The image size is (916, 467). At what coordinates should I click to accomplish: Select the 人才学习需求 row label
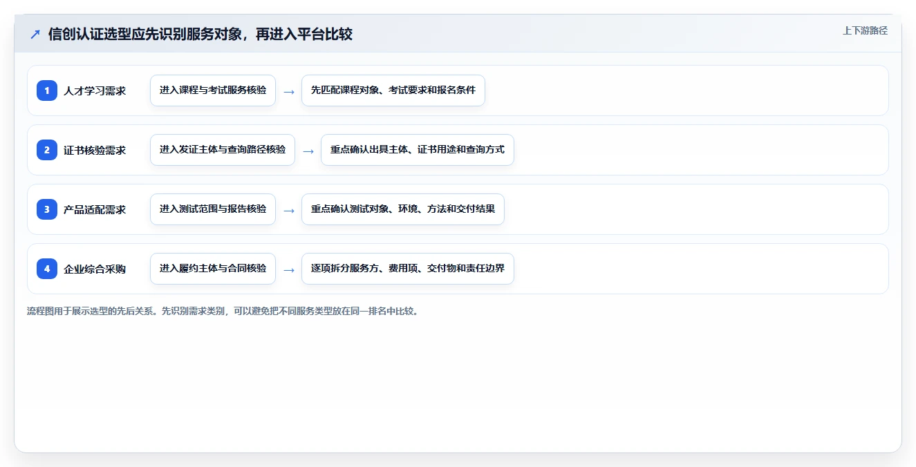click(x=95, y=90)
